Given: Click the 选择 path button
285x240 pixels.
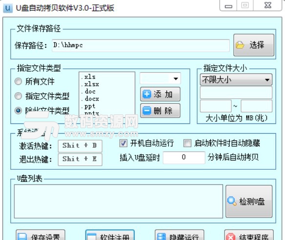Looking at the screenshot, I should (254, 45).
